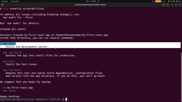Click 'npm test' command text
Viewport: 182px width, 102px height.
coord(9,61)
